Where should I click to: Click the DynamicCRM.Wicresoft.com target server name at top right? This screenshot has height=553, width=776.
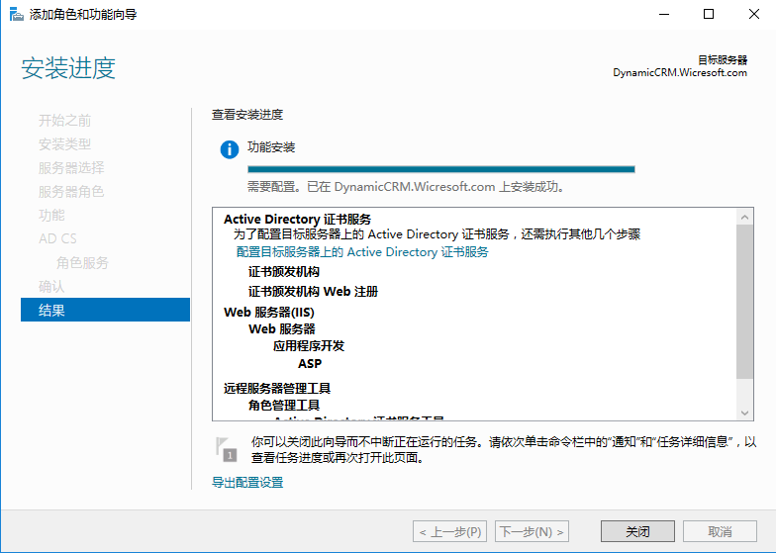[x=680, y=73]
